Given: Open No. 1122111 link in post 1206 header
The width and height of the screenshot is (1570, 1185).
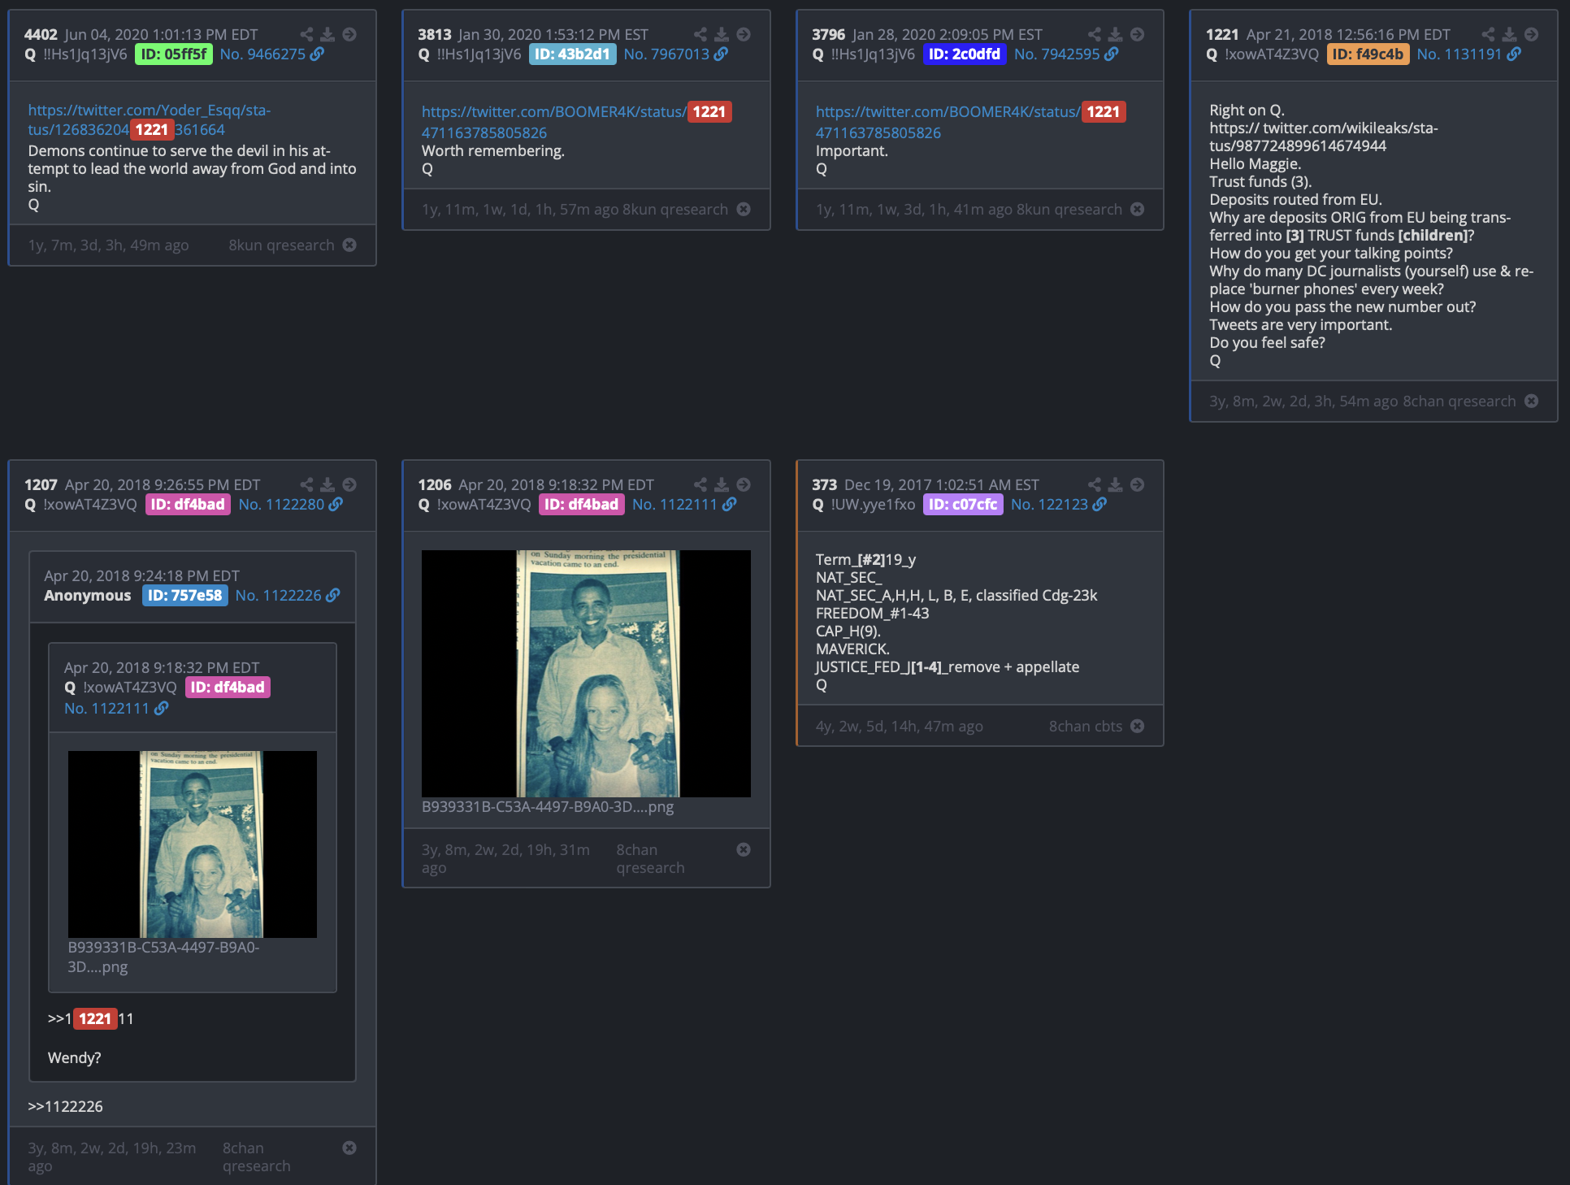Looking at the screenshot, I should 674,504.
